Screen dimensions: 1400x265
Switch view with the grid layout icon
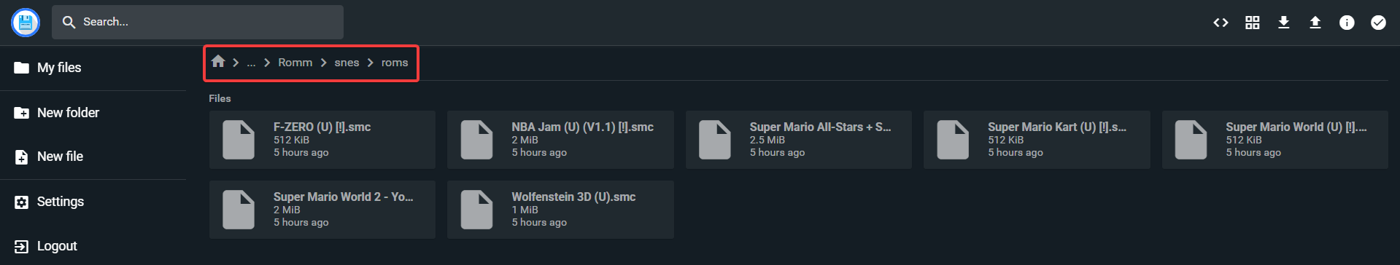tap(1252, 23)
